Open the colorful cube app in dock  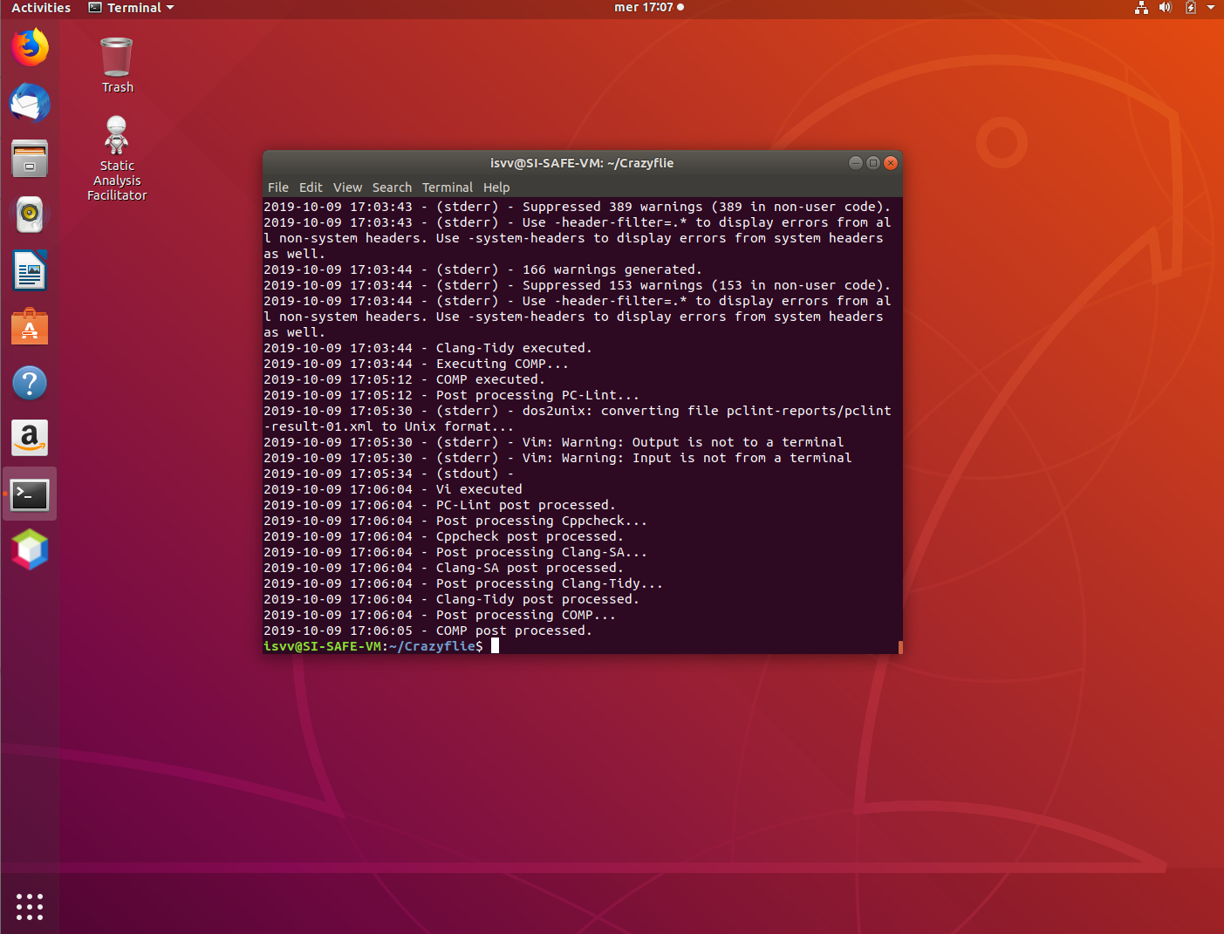coord(30,550)
